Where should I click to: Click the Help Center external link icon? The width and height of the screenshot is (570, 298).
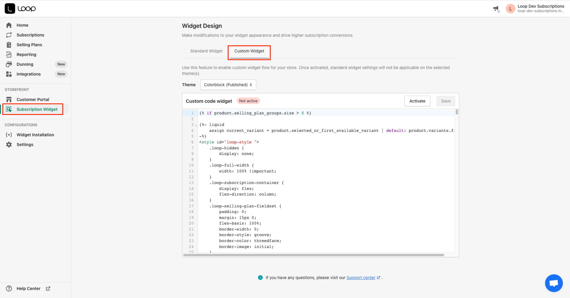[x=48, y=288]
